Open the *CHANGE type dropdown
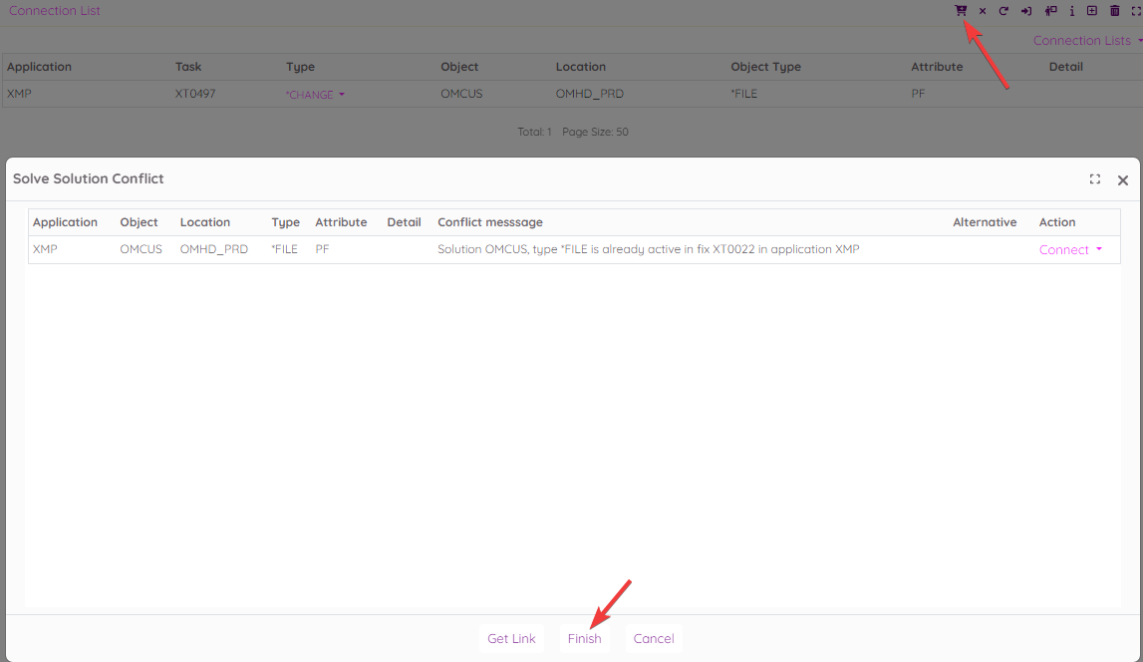The image size is (1143, 662). [x=315, y=95]
